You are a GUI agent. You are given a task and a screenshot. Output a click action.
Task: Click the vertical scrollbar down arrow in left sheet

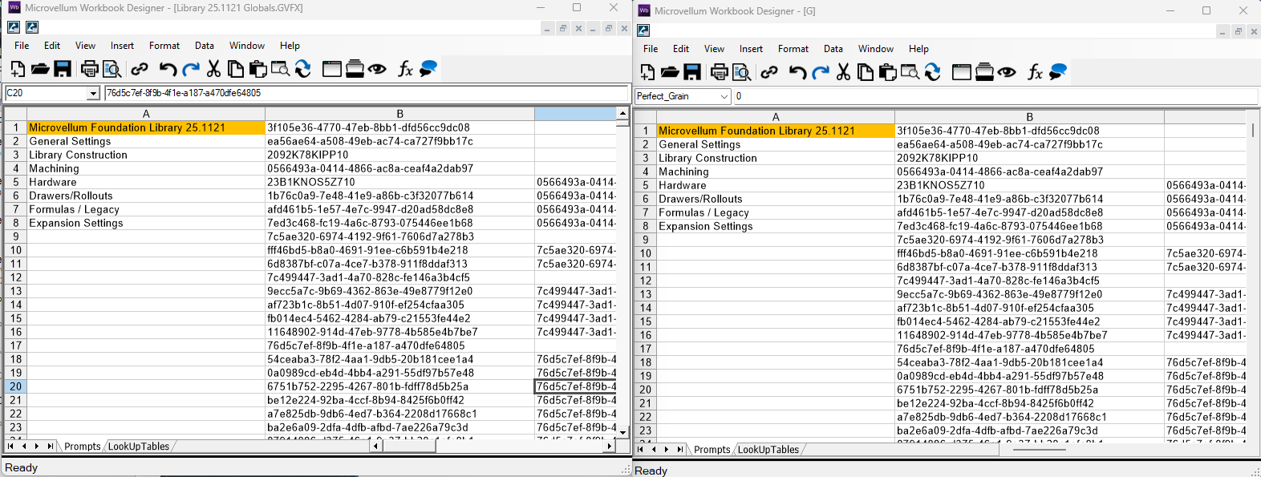tap(622, 432)
